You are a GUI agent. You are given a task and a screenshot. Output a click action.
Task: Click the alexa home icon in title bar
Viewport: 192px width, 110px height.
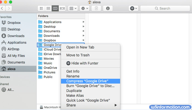click(x=90, y=2)
